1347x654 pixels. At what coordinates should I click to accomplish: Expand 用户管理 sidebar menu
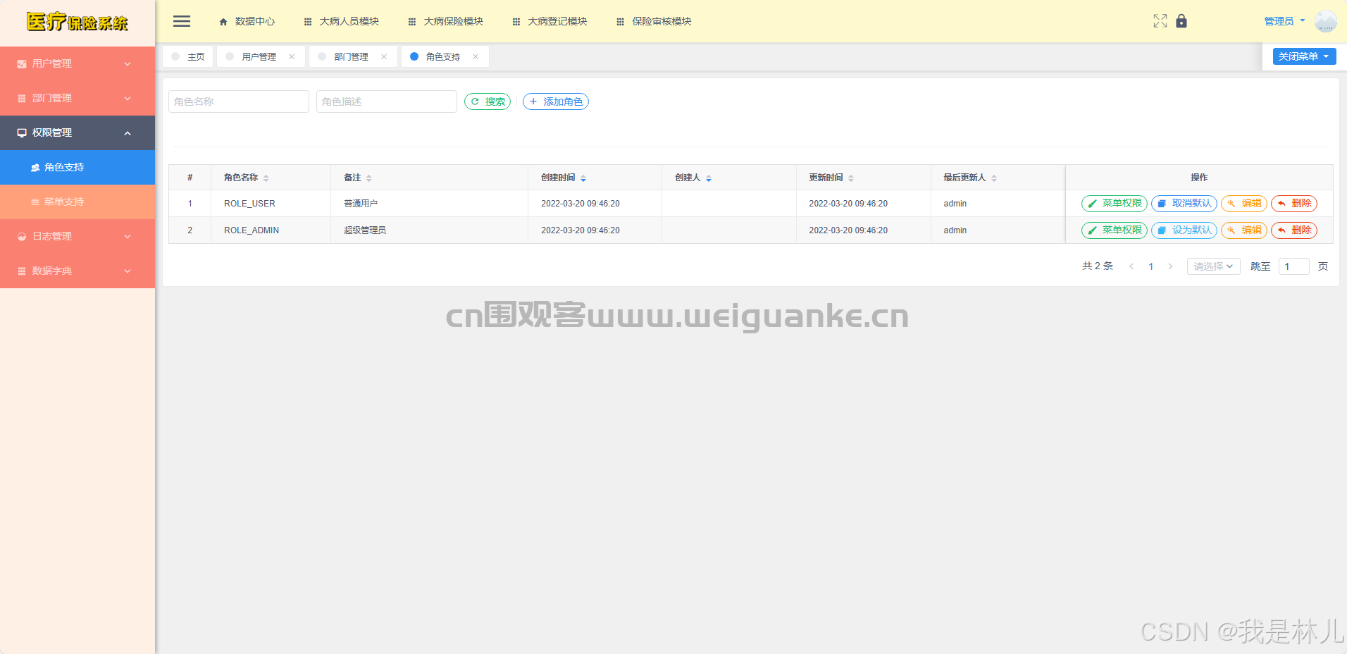(x=77, y=63)
